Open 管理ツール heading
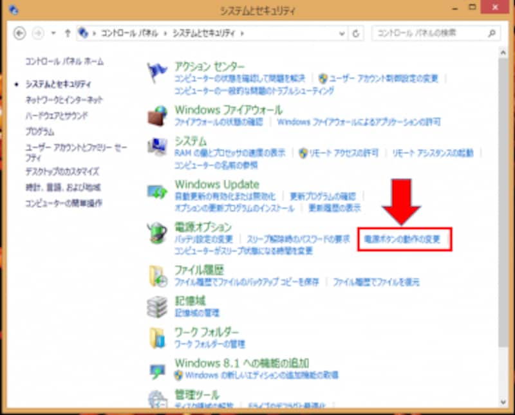This screenshot has height=415, width=515. [x=197, y=394]
